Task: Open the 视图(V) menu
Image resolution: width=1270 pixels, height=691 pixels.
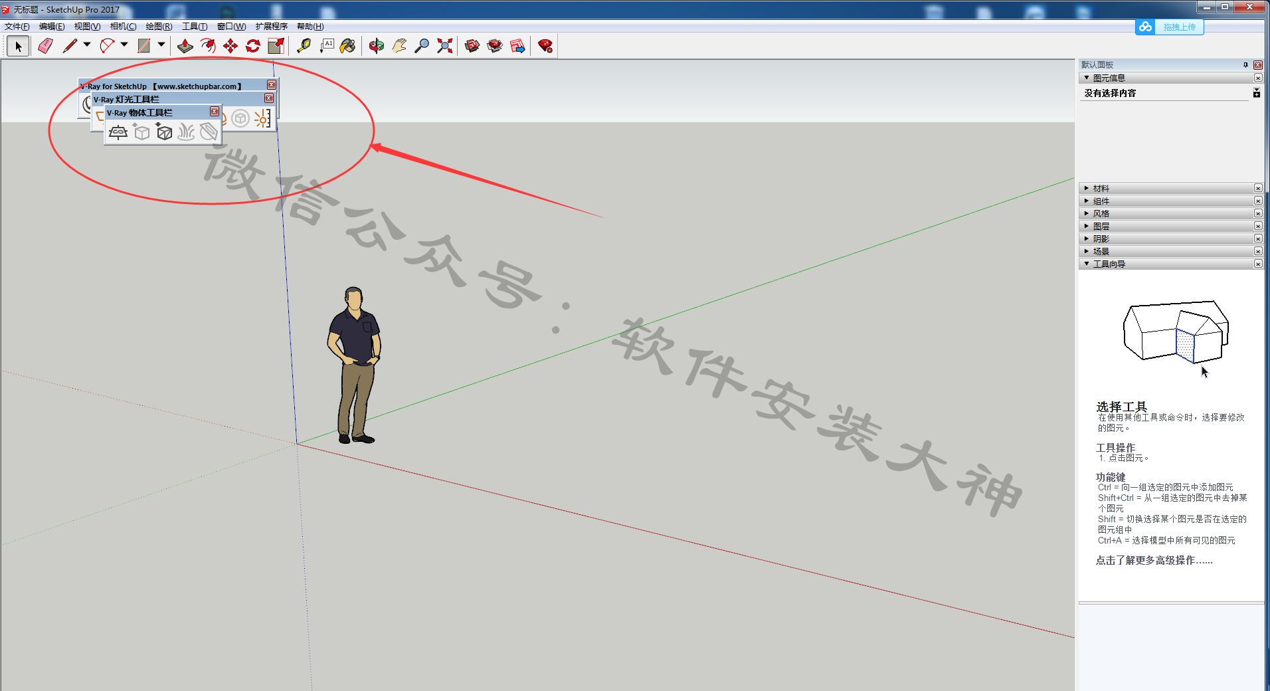Action: [87, 27]
